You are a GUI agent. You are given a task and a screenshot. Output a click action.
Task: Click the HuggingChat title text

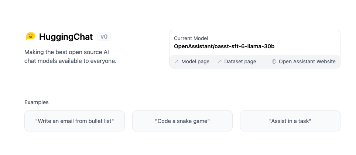(66, 36)
